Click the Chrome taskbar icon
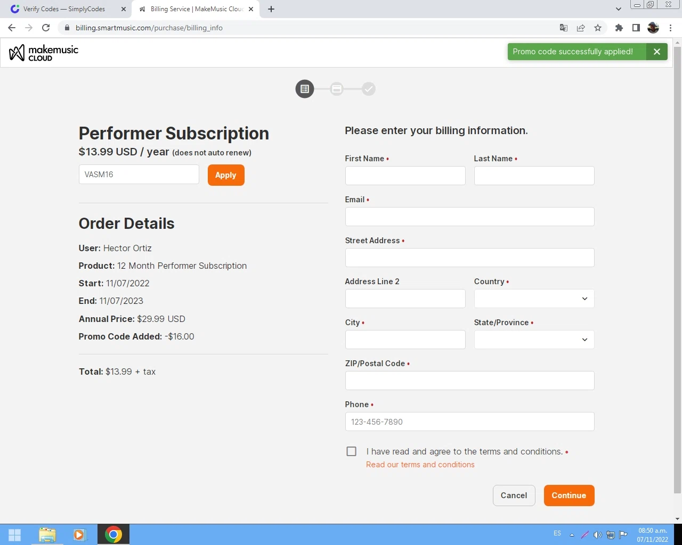 click(113, 535)
